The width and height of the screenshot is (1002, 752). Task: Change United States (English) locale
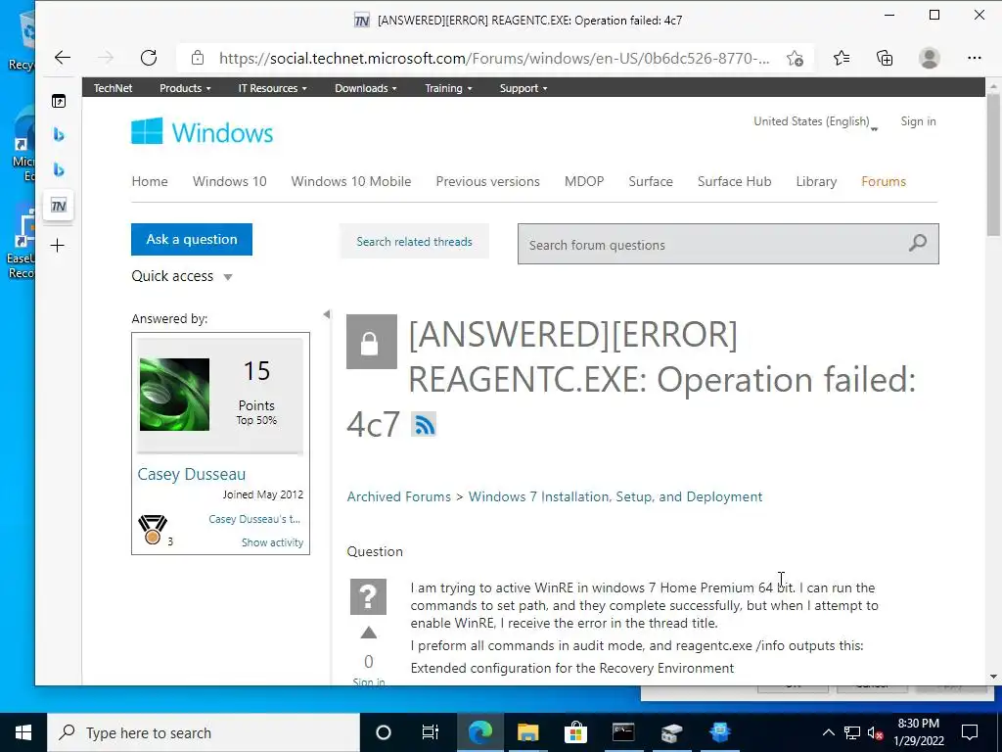pyautogui.click(x=815, y=121)
